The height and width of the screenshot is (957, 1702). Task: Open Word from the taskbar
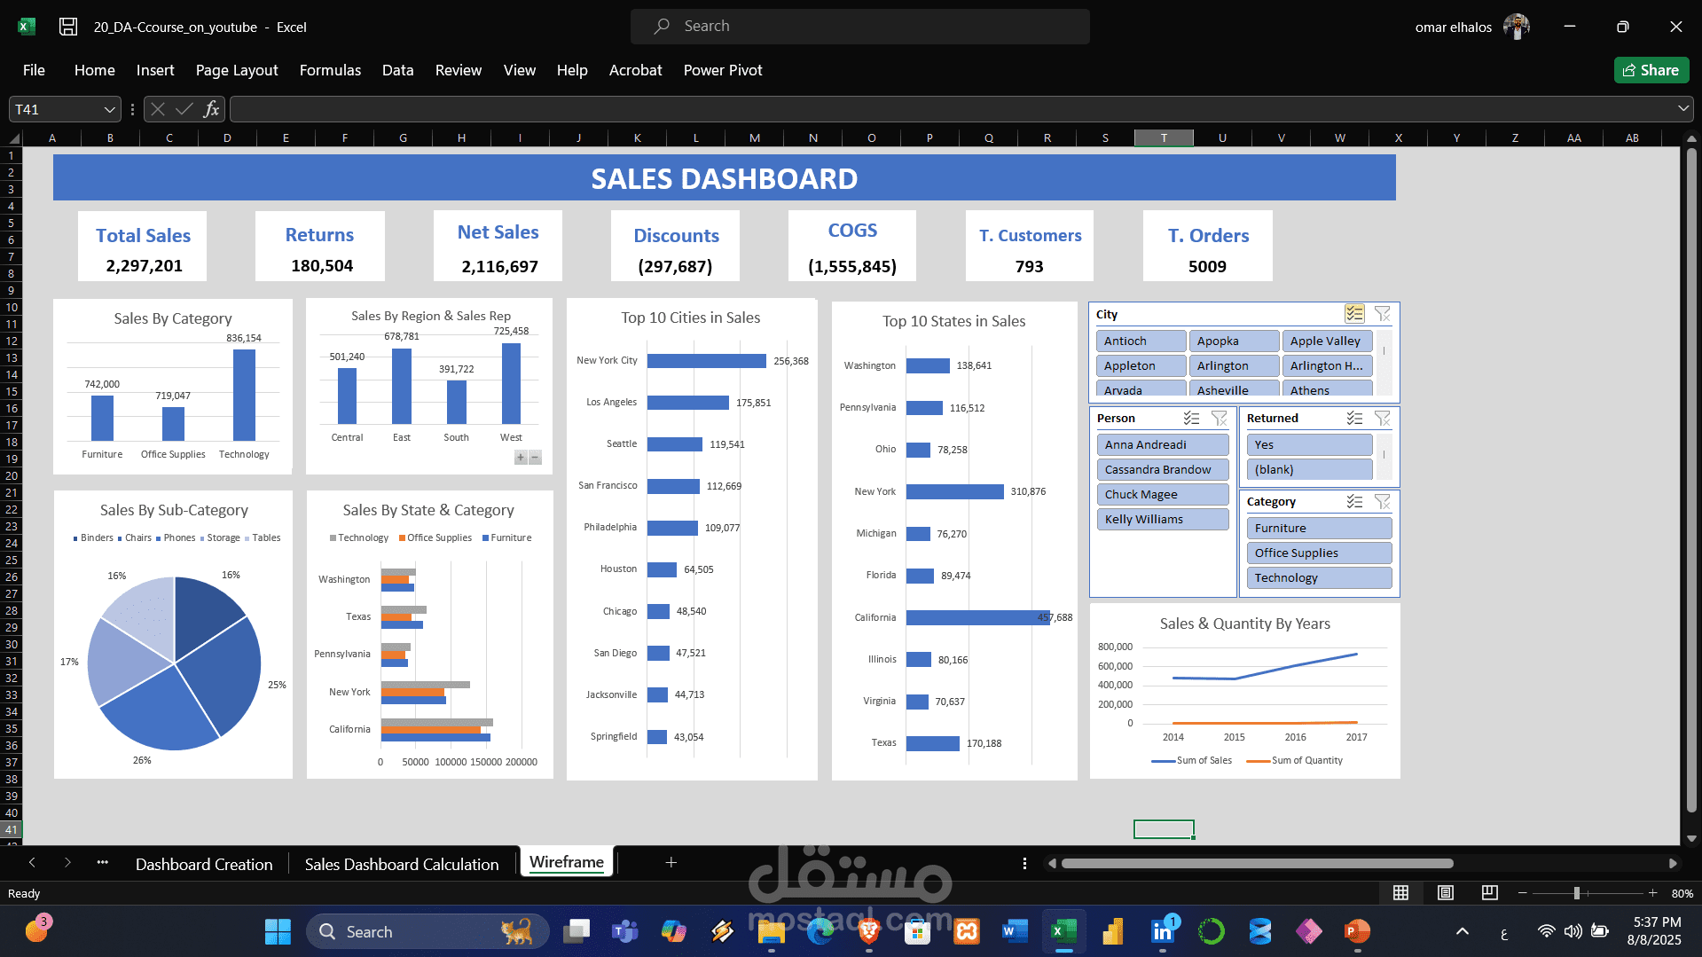click(x=1015, y=931)
